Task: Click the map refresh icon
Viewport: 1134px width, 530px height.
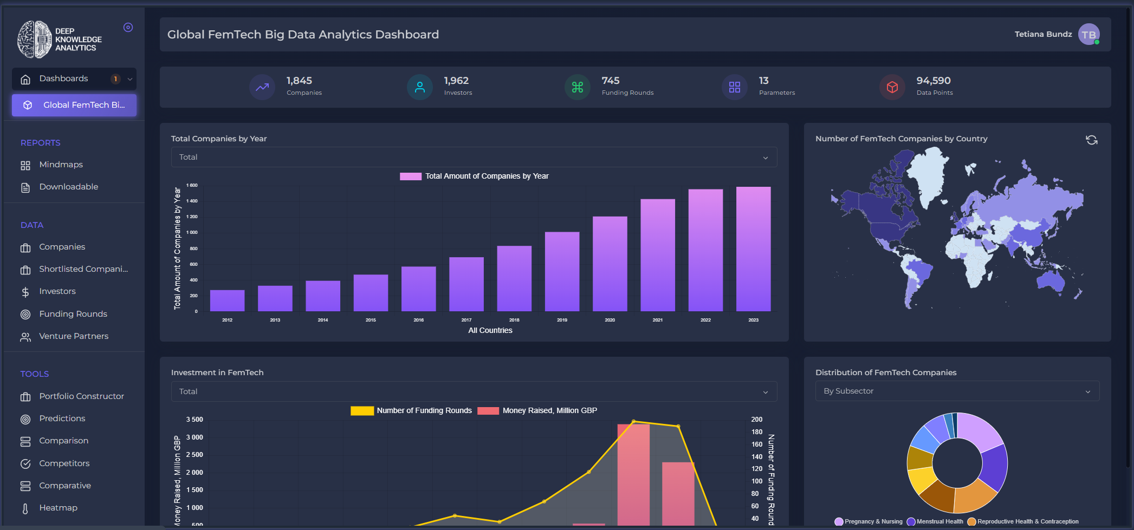Action: [x=1091, y=140]
